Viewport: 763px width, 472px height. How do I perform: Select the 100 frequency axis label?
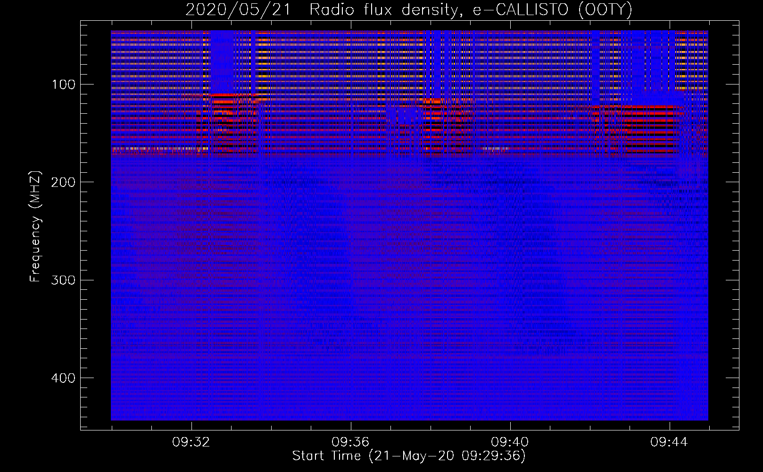pos(64,85)
